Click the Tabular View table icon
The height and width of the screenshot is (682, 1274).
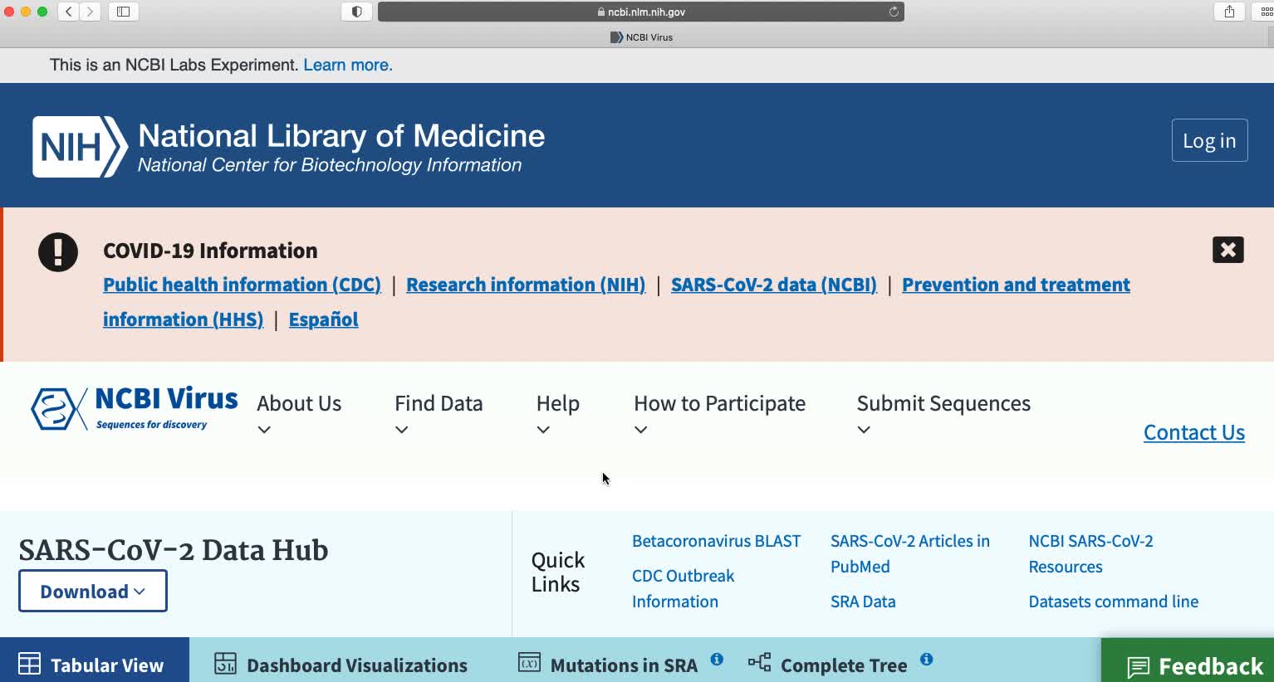pyautogui.click(x=29, y=664)
